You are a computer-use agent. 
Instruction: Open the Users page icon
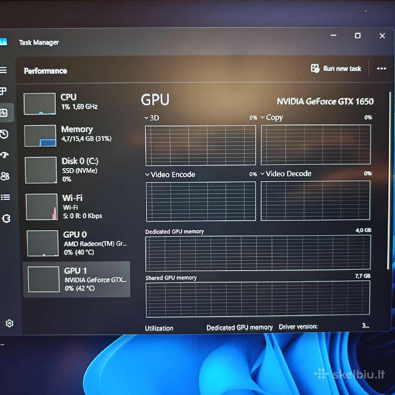[5, 176]
